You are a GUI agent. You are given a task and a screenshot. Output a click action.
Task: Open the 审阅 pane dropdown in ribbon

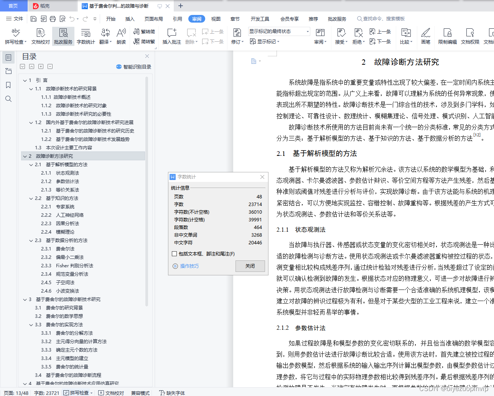pos(320,36)
